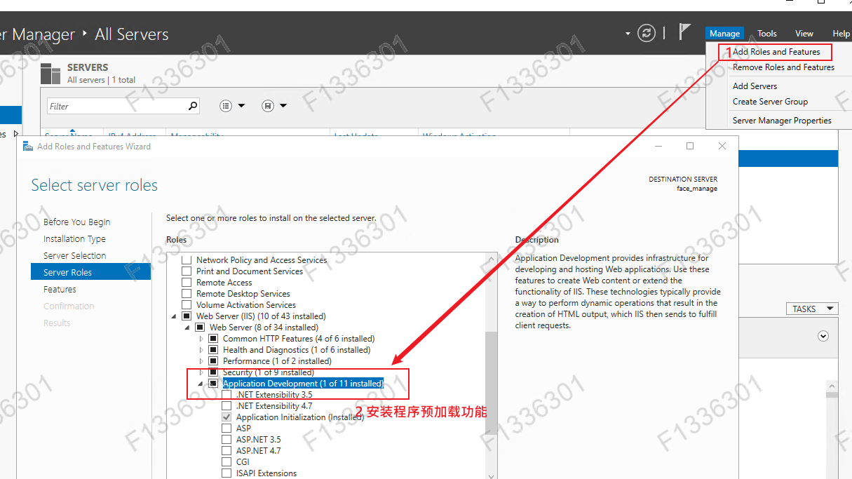Image resolution: width=852 pixels, height=479 pixels.
Task: Go to the Features step
Action: tap(60, 290)
